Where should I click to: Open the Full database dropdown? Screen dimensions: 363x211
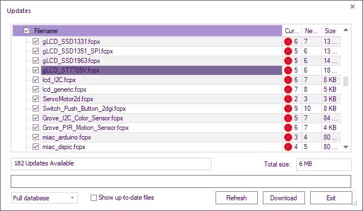tap(44, 198)
